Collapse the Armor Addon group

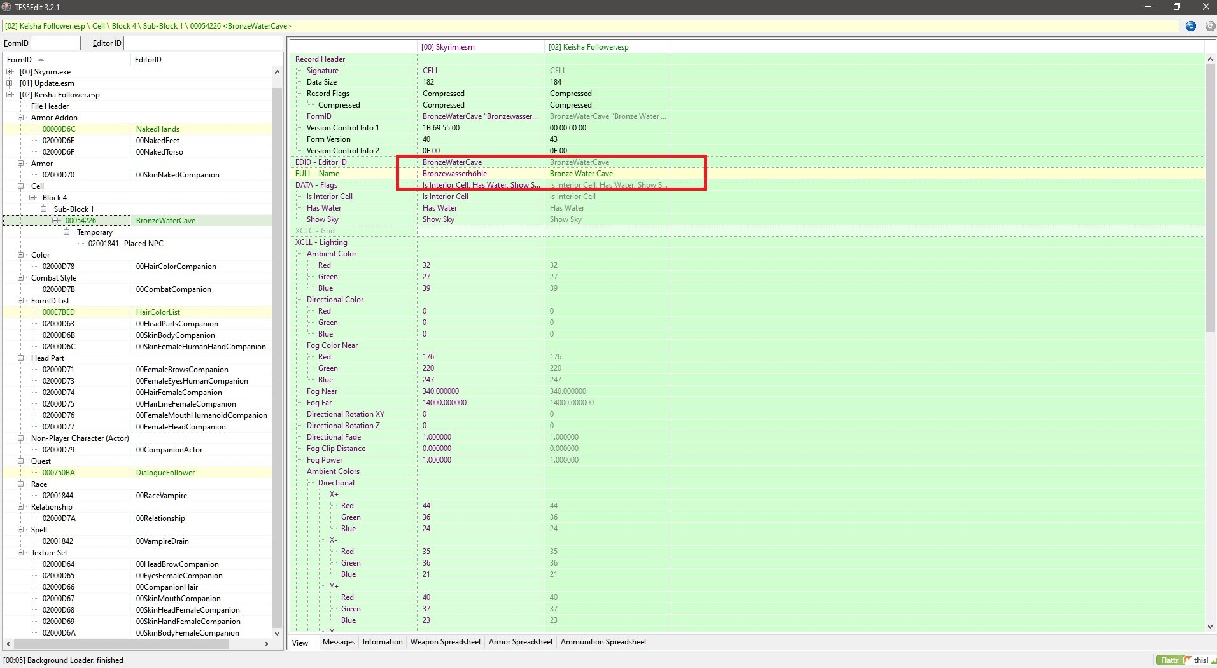click(x=21, y=118)
